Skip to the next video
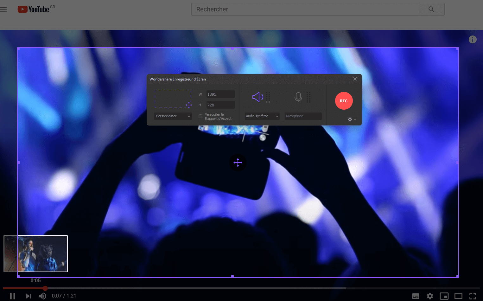 pyautogui.click(x=29, y=296)
